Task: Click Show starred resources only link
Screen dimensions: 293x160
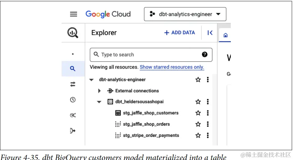Action: [172, 67]
